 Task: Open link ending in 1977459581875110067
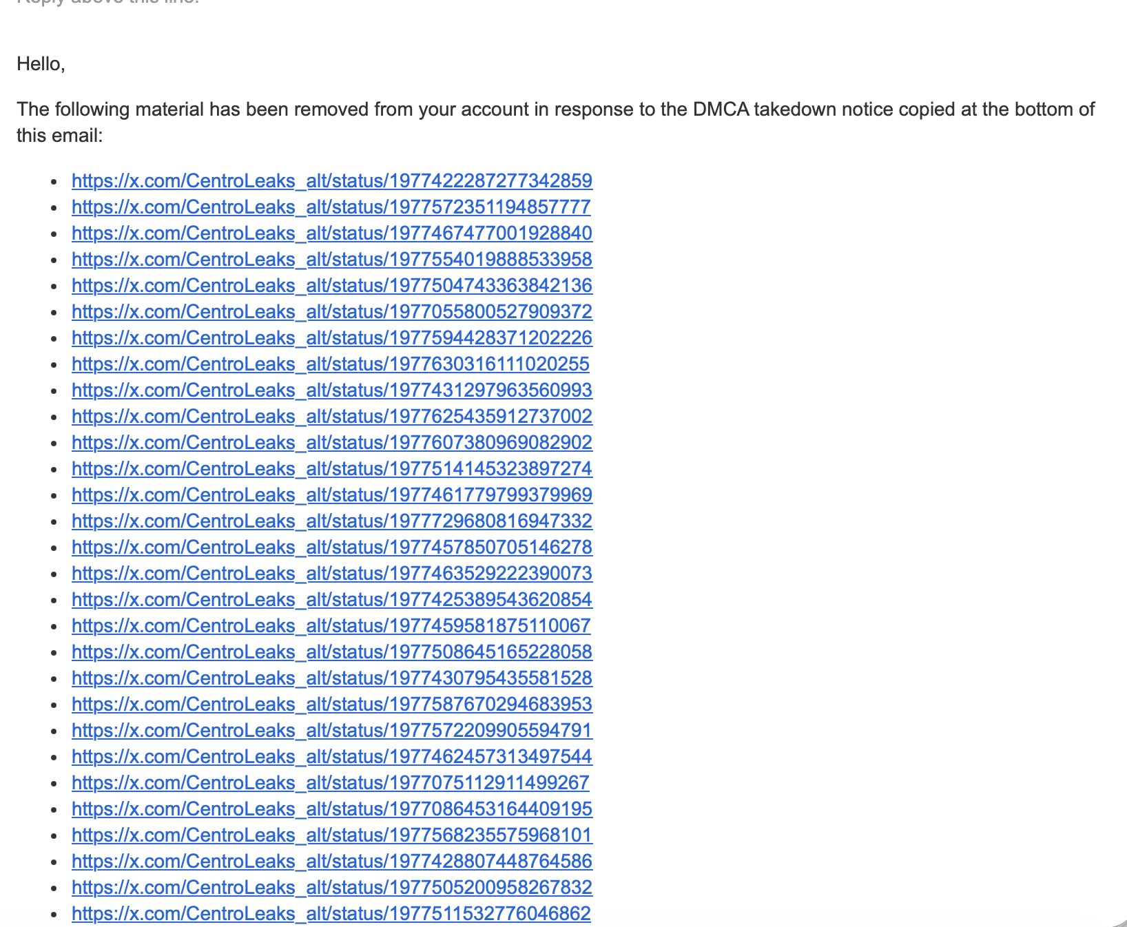[331, 626]
